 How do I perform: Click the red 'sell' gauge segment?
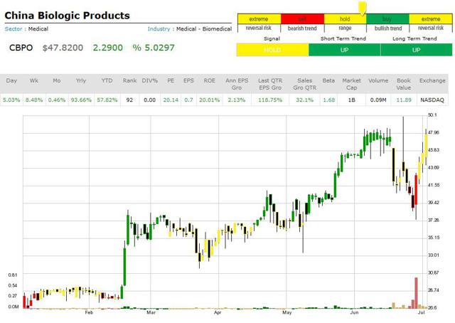point(302,19)
